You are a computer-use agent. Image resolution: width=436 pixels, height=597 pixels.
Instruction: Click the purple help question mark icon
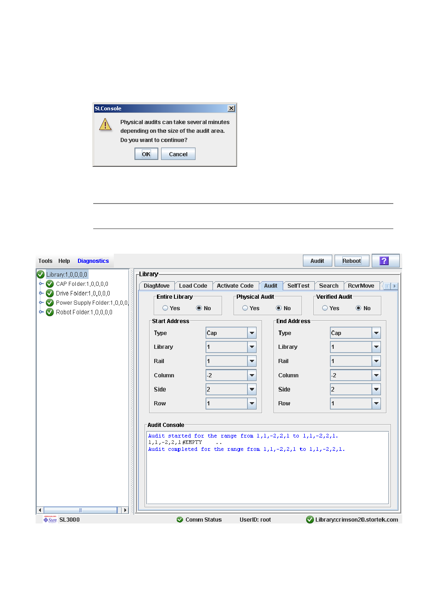(385, 261)
